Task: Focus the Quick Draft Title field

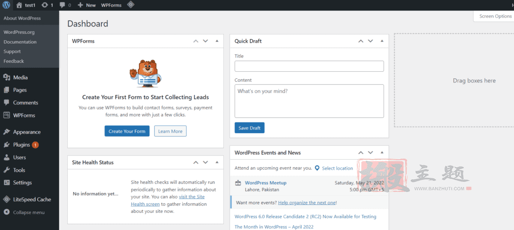Action: [x=309, y=66]
